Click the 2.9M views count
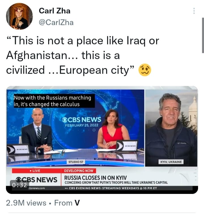 point(26,203)
